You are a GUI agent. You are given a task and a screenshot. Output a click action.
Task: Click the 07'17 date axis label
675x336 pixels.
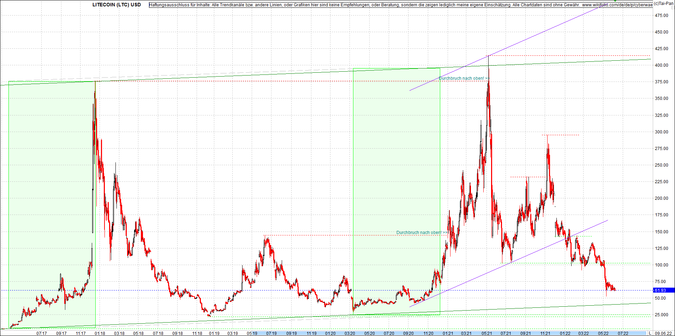point(42,334)
